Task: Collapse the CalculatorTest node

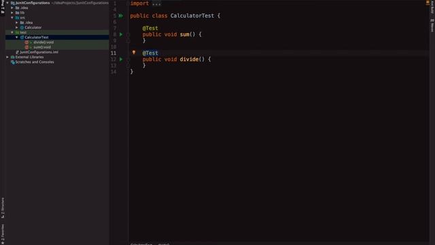Action: tap(17, 37)
